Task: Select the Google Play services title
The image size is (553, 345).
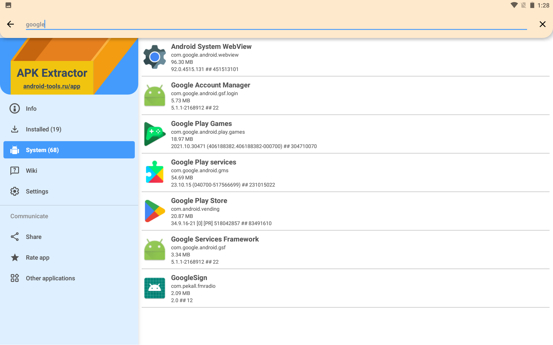Action: [x=204, y=162]
